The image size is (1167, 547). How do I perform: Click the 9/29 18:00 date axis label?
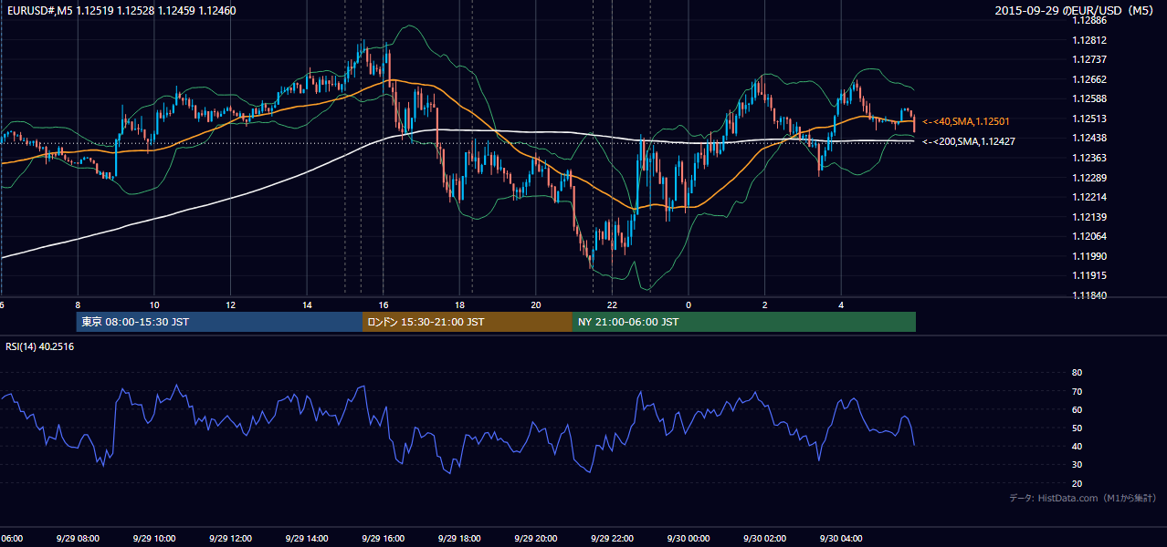click(x=459, y=539)
